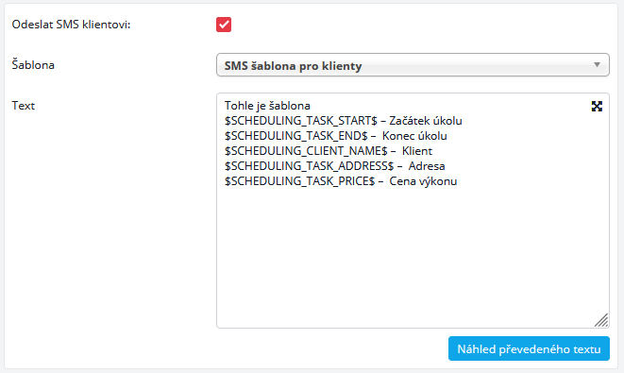Viewport: 624px width, 373px height.
Task: Click the Odeslat SMS klientovi label
Action: (x=71, y=25)
